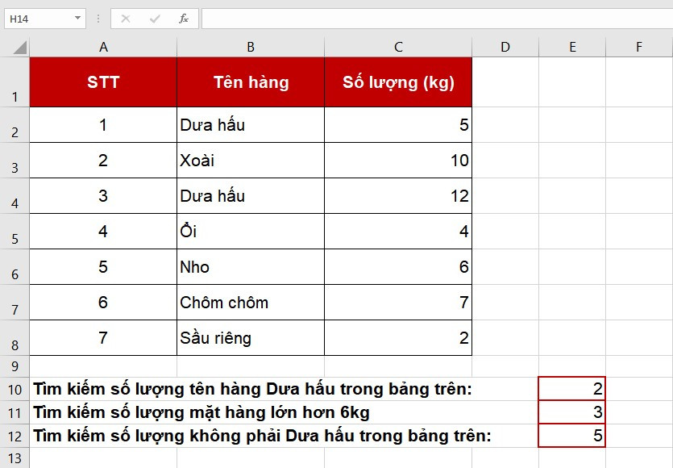Select quantity cell in row 2

(x=398, y=124)
